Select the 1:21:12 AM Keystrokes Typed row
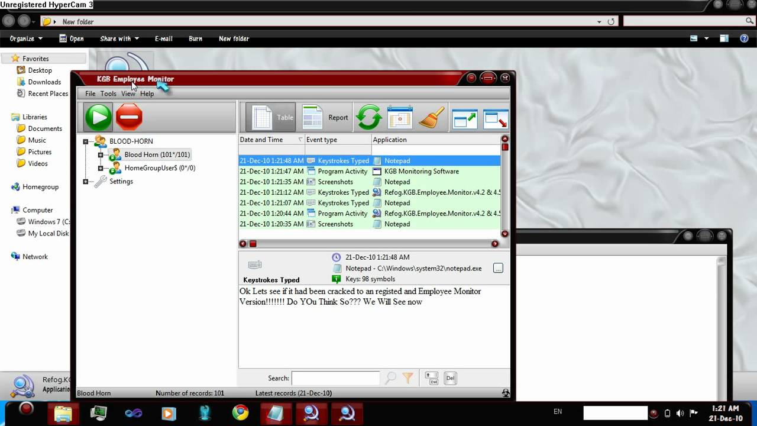Screen dimensions: 757x426 pos(370,193)
